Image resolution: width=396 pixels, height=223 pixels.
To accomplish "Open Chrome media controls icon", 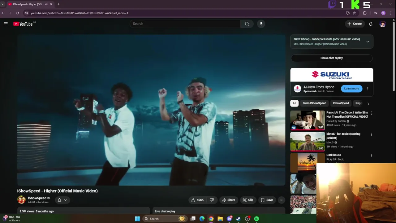I will 376,13.
